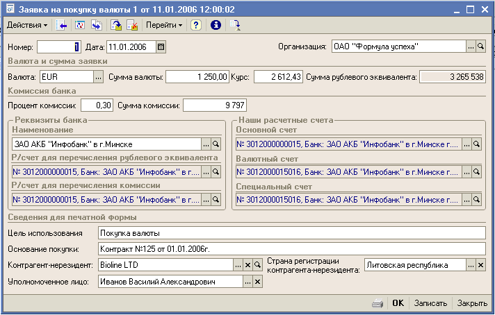Open selection list for Валюта field
The image size is (495, 315).
pos(98,76)
